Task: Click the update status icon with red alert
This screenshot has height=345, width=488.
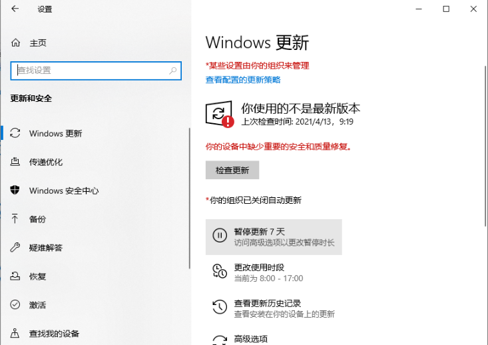Action: [x=220, y=114]
